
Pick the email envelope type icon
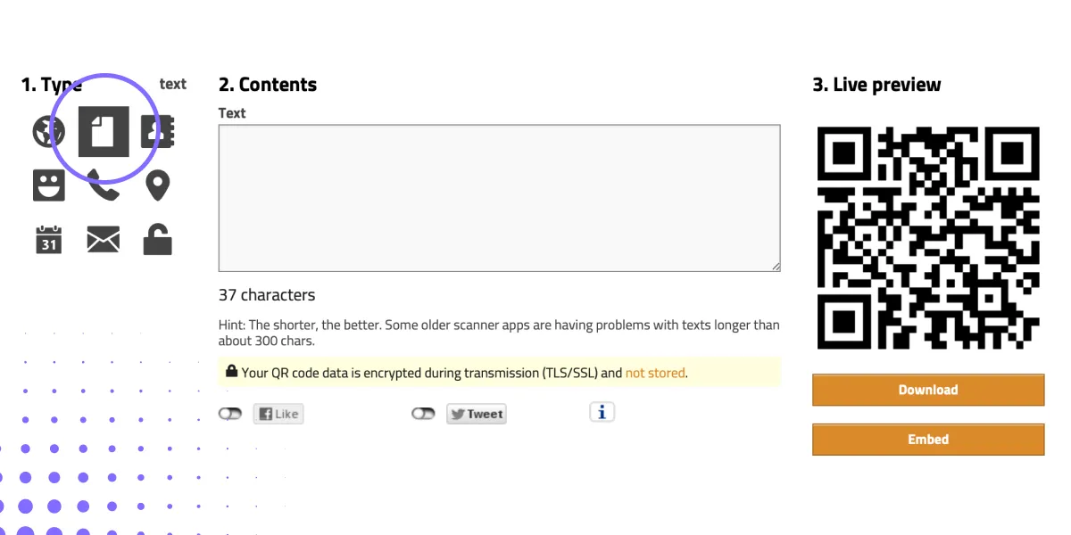pos(103,239)
